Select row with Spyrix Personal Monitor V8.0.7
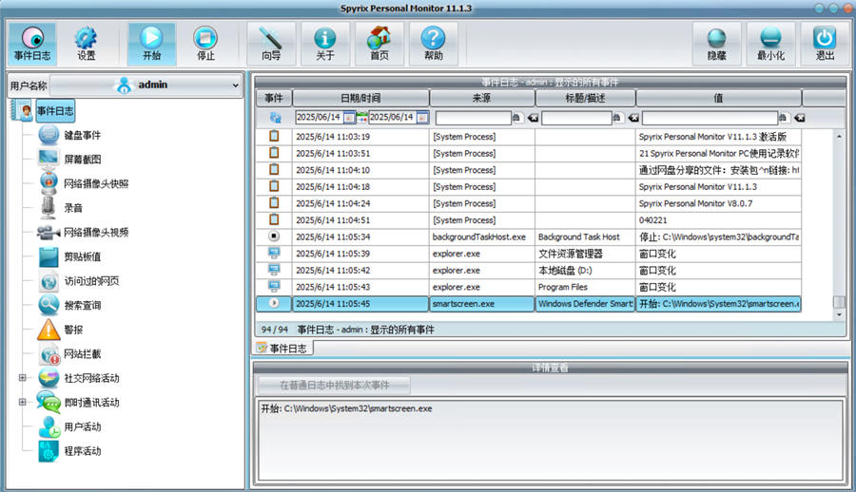This screenshot has width=856, height=492. coord(529,203)
